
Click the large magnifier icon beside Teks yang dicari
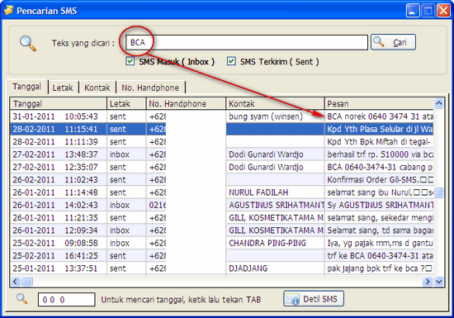[x=28, y=44]
